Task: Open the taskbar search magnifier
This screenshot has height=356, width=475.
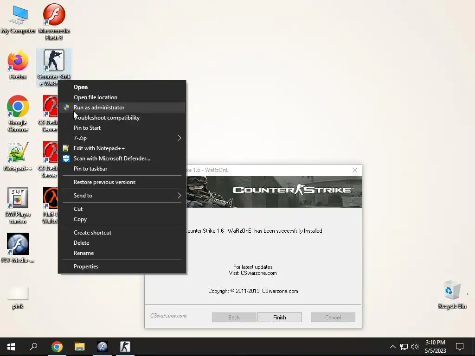Action: pyautogui.click(x=33, y=347)
